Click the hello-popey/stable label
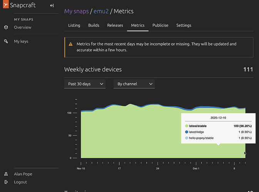Viewport: 259px width, 192px height. pyautogui.click(x=201, y=138)
